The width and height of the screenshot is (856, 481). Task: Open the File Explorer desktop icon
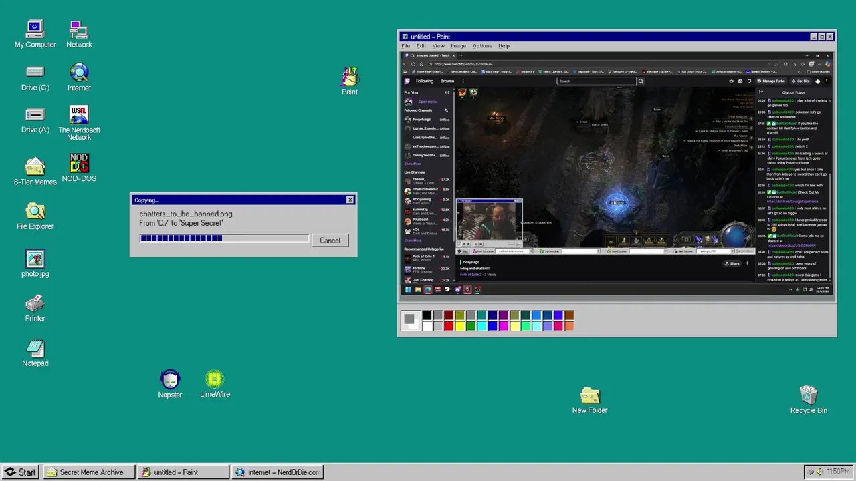coord(35,216)
